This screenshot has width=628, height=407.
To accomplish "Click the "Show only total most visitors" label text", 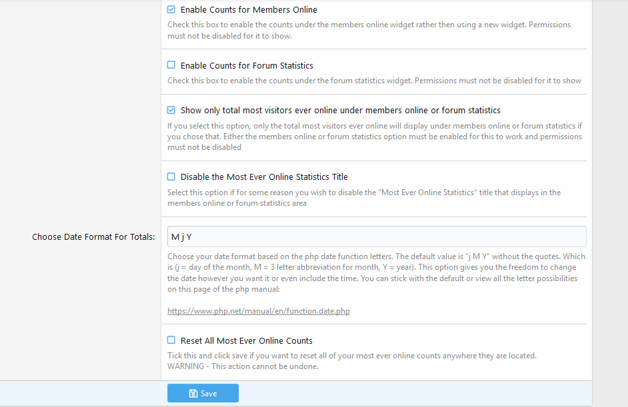I will pos(340,111).
